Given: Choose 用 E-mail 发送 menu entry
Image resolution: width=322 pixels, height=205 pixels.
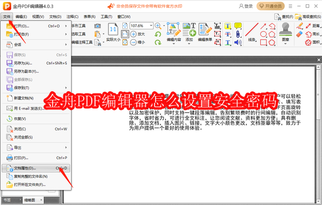Looking at the screenshot, I should [x=36, y=108].
